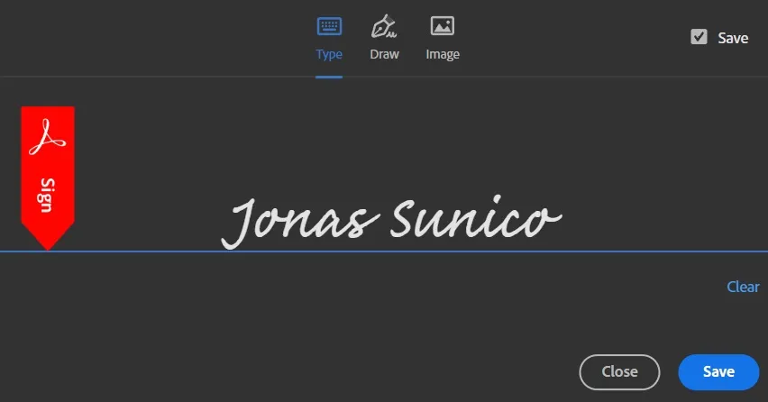Click the blue Save button
Viewport: 768px width, 402px height.
718,372
